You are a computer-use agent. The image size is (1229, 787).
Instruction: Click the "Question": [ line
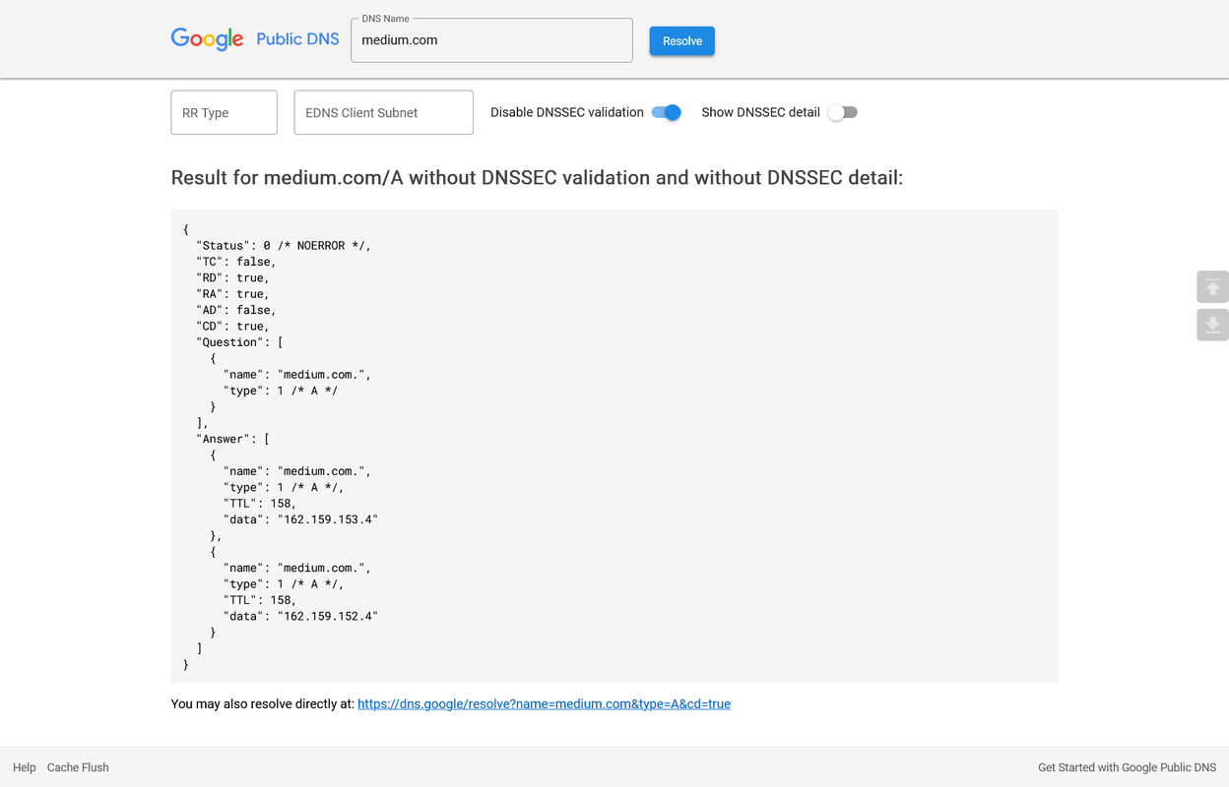pyautogui.click(x=239, y=342)
